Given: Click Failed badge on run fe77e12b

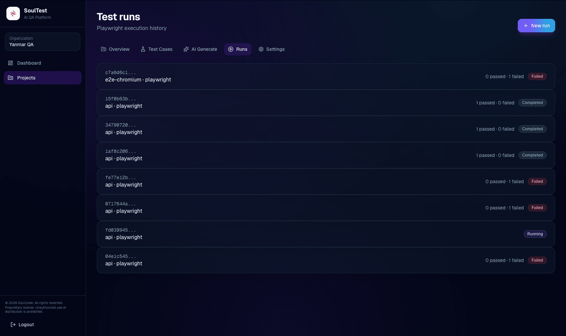Looking at the screenshot, I should (537, 181).
